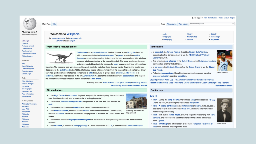Click the Full article link for Gallimimus

click(x=97, y=79)
